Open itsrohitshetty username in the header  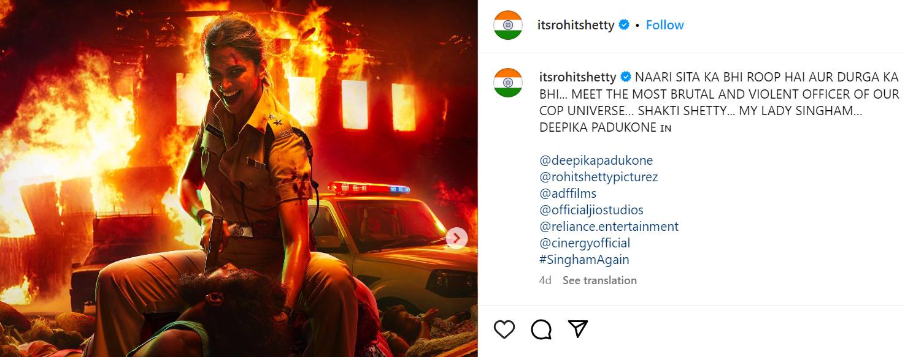tap(577, 25)
